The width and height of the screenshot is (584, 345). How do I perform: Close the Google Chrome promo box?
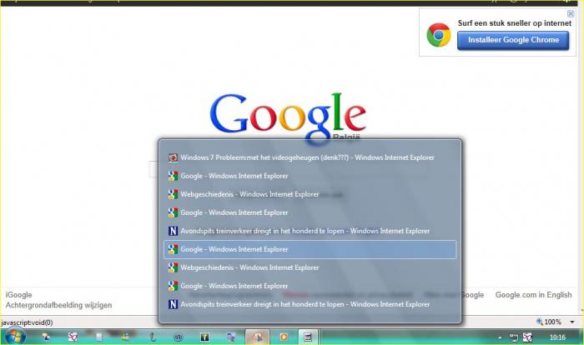point(571,14)
